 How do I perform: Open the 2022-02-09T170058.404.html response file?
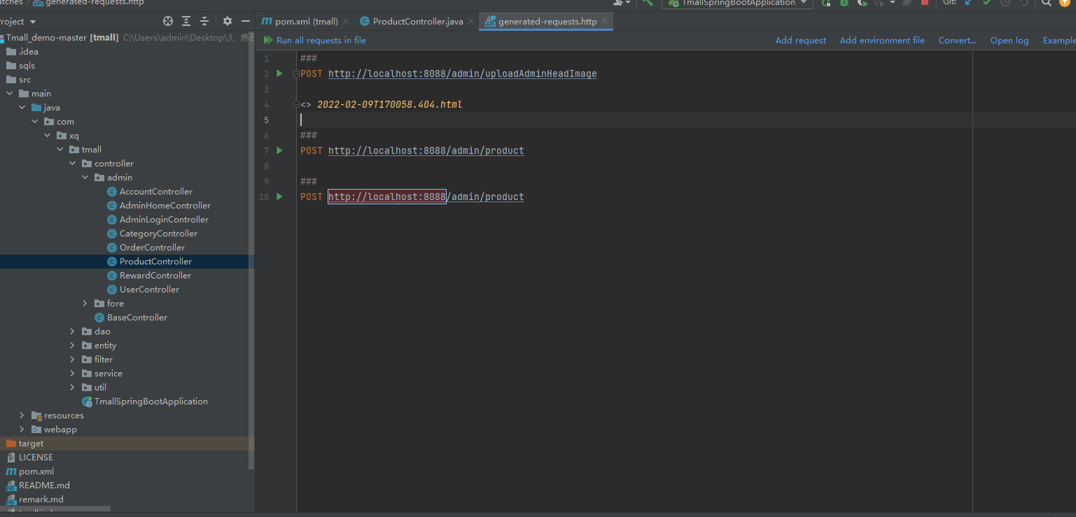(x=390, y=104)
